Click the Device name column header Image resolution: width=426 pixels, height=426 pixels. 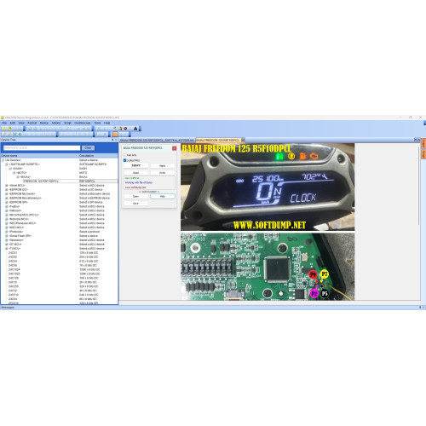(39, 156)
